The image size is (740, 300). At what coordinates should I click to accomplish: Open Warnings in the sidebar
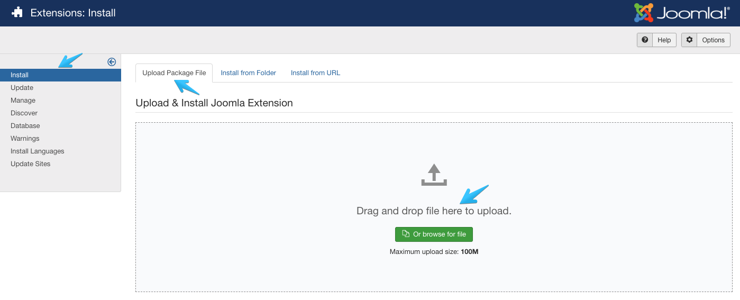point(25,139)
